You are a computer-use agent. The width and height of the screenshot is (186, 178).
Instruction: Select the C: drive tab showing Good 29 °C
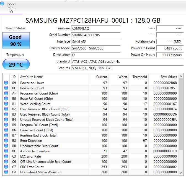click(x=12, y=8)
